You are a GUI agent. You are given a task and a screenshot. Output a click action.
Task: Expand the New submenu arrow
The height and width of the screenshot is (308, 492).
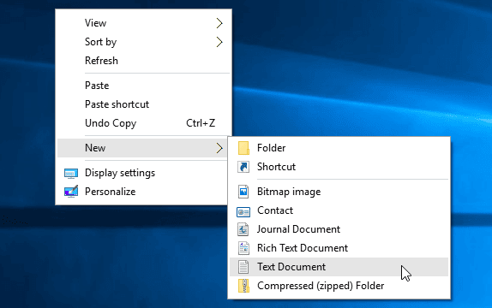pos(219,148)
